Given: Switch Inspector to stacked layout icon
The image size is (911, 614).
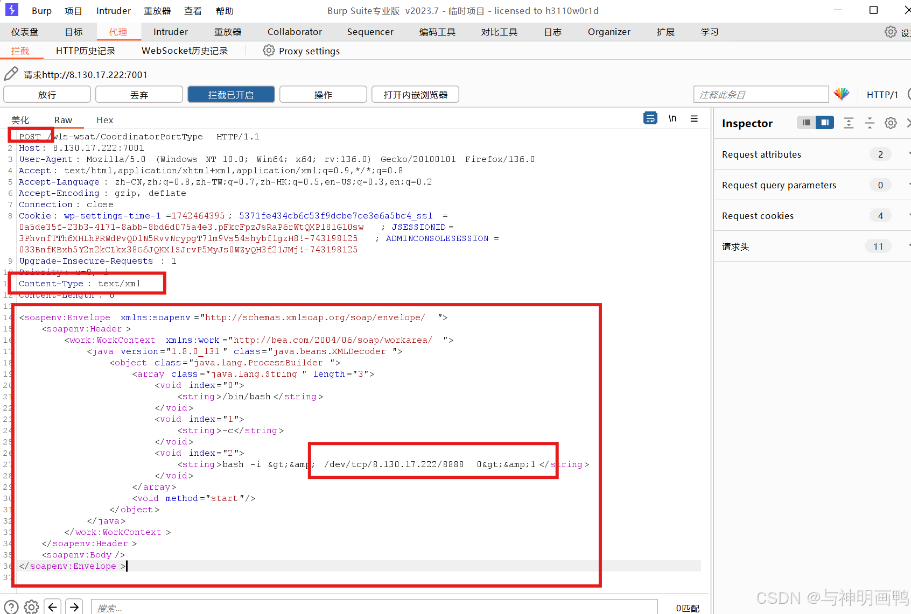Looking at the screenshot, I should pos(806,123).
